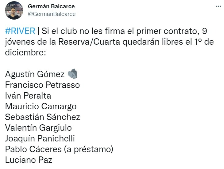Click the Sebastián Sánchez entry
This screenshot has height=169, width=224.
pyautogui.click(x=42, y=117)
